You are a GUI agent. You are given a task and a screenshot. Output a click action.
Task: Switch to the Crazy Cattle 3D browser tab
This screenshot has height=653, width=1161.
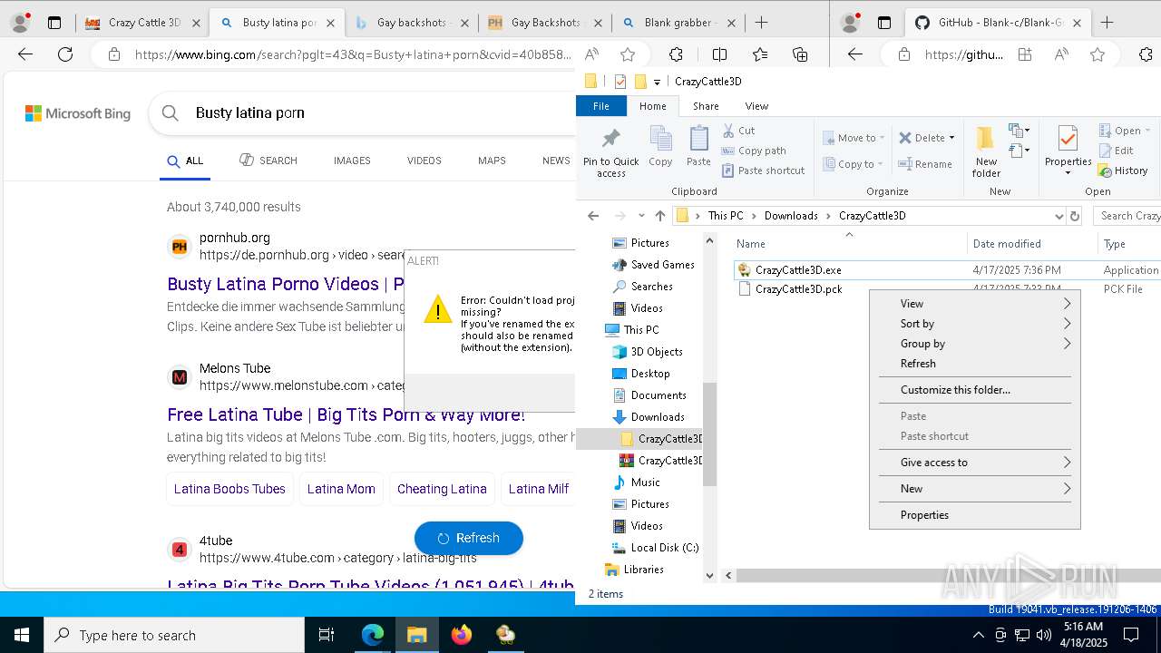tap(141, 23)
